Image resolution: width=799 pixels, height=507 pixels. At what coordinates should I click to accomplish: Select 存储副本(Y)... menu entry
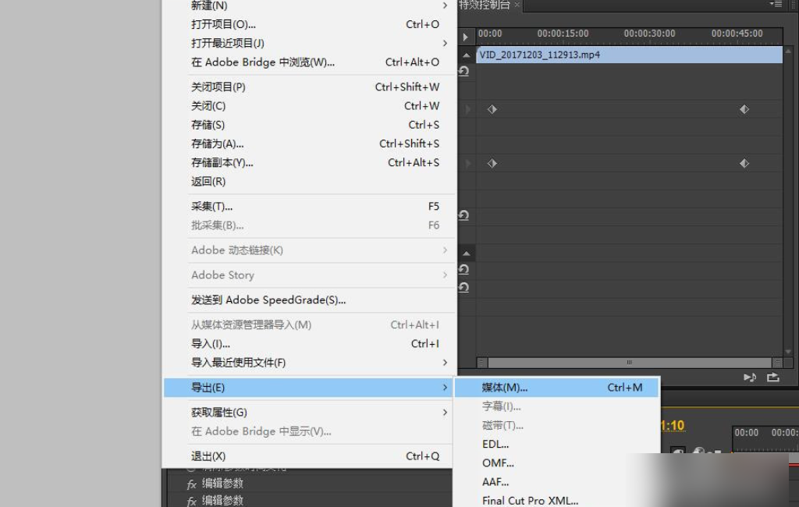pos(308,162)
